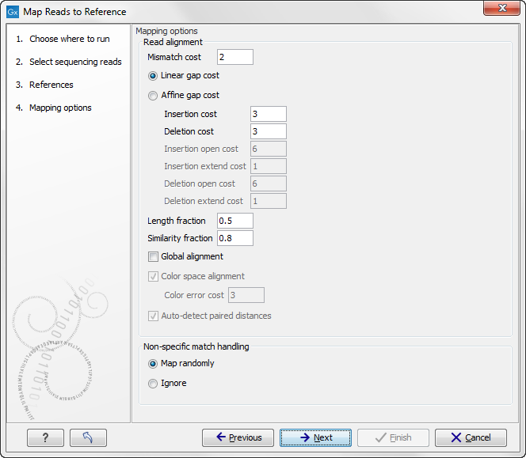Click the Finish button
526x458 pixels.
coord(393,437)
